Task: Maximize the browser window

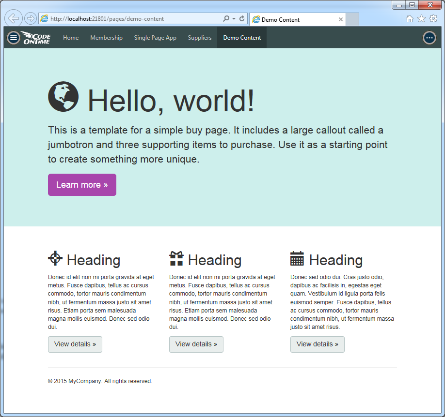Action: pyautogui.click(x=412, y=5)
